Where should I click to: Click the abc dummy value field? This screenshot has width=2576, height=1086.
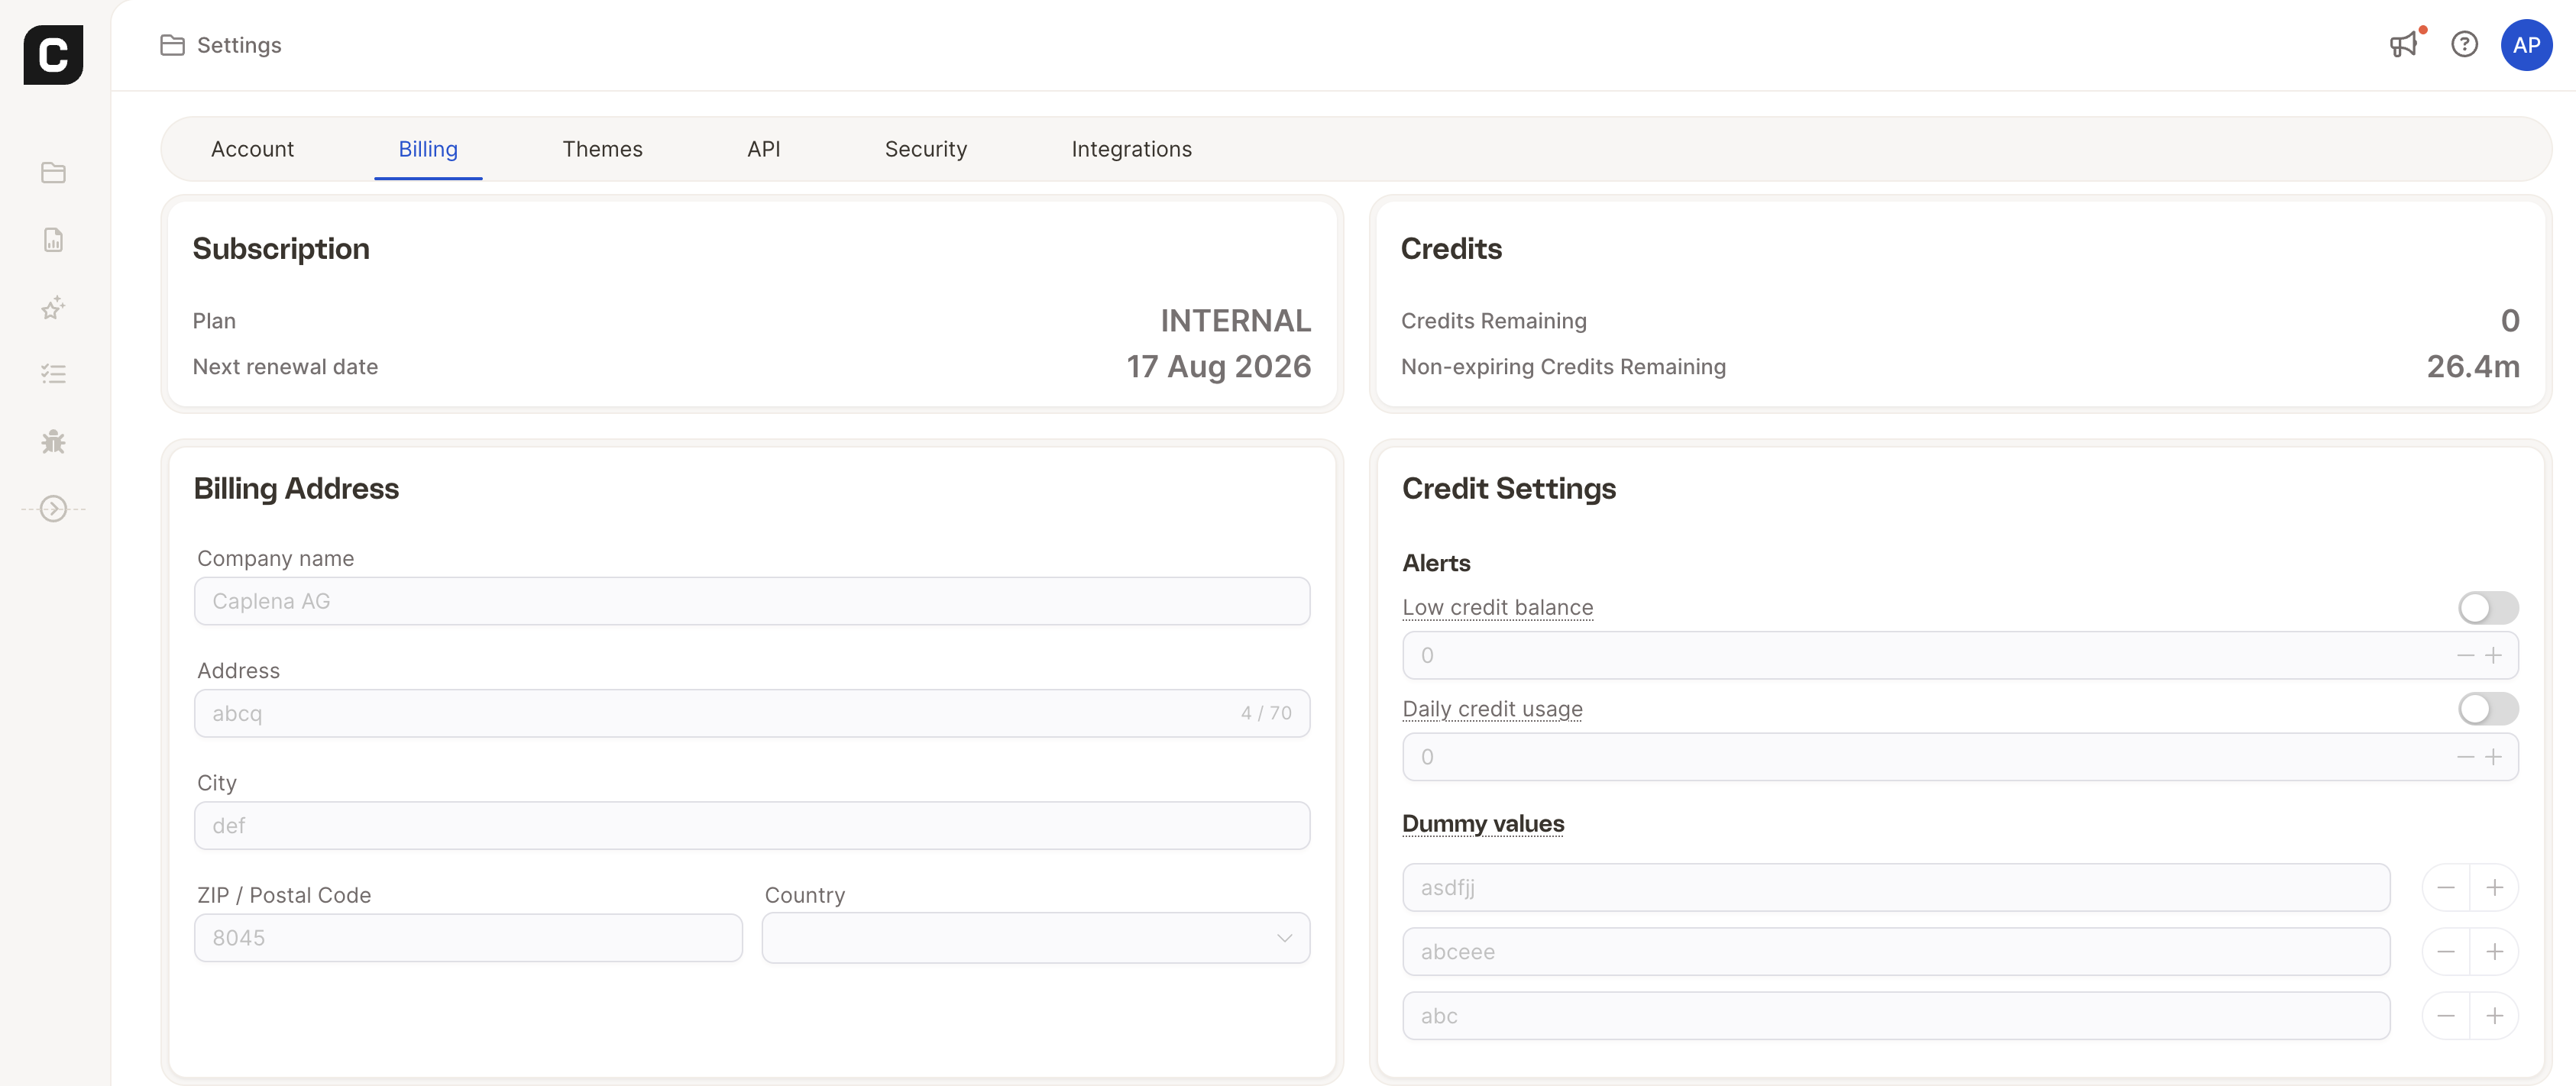[x=1896, y=1016]
